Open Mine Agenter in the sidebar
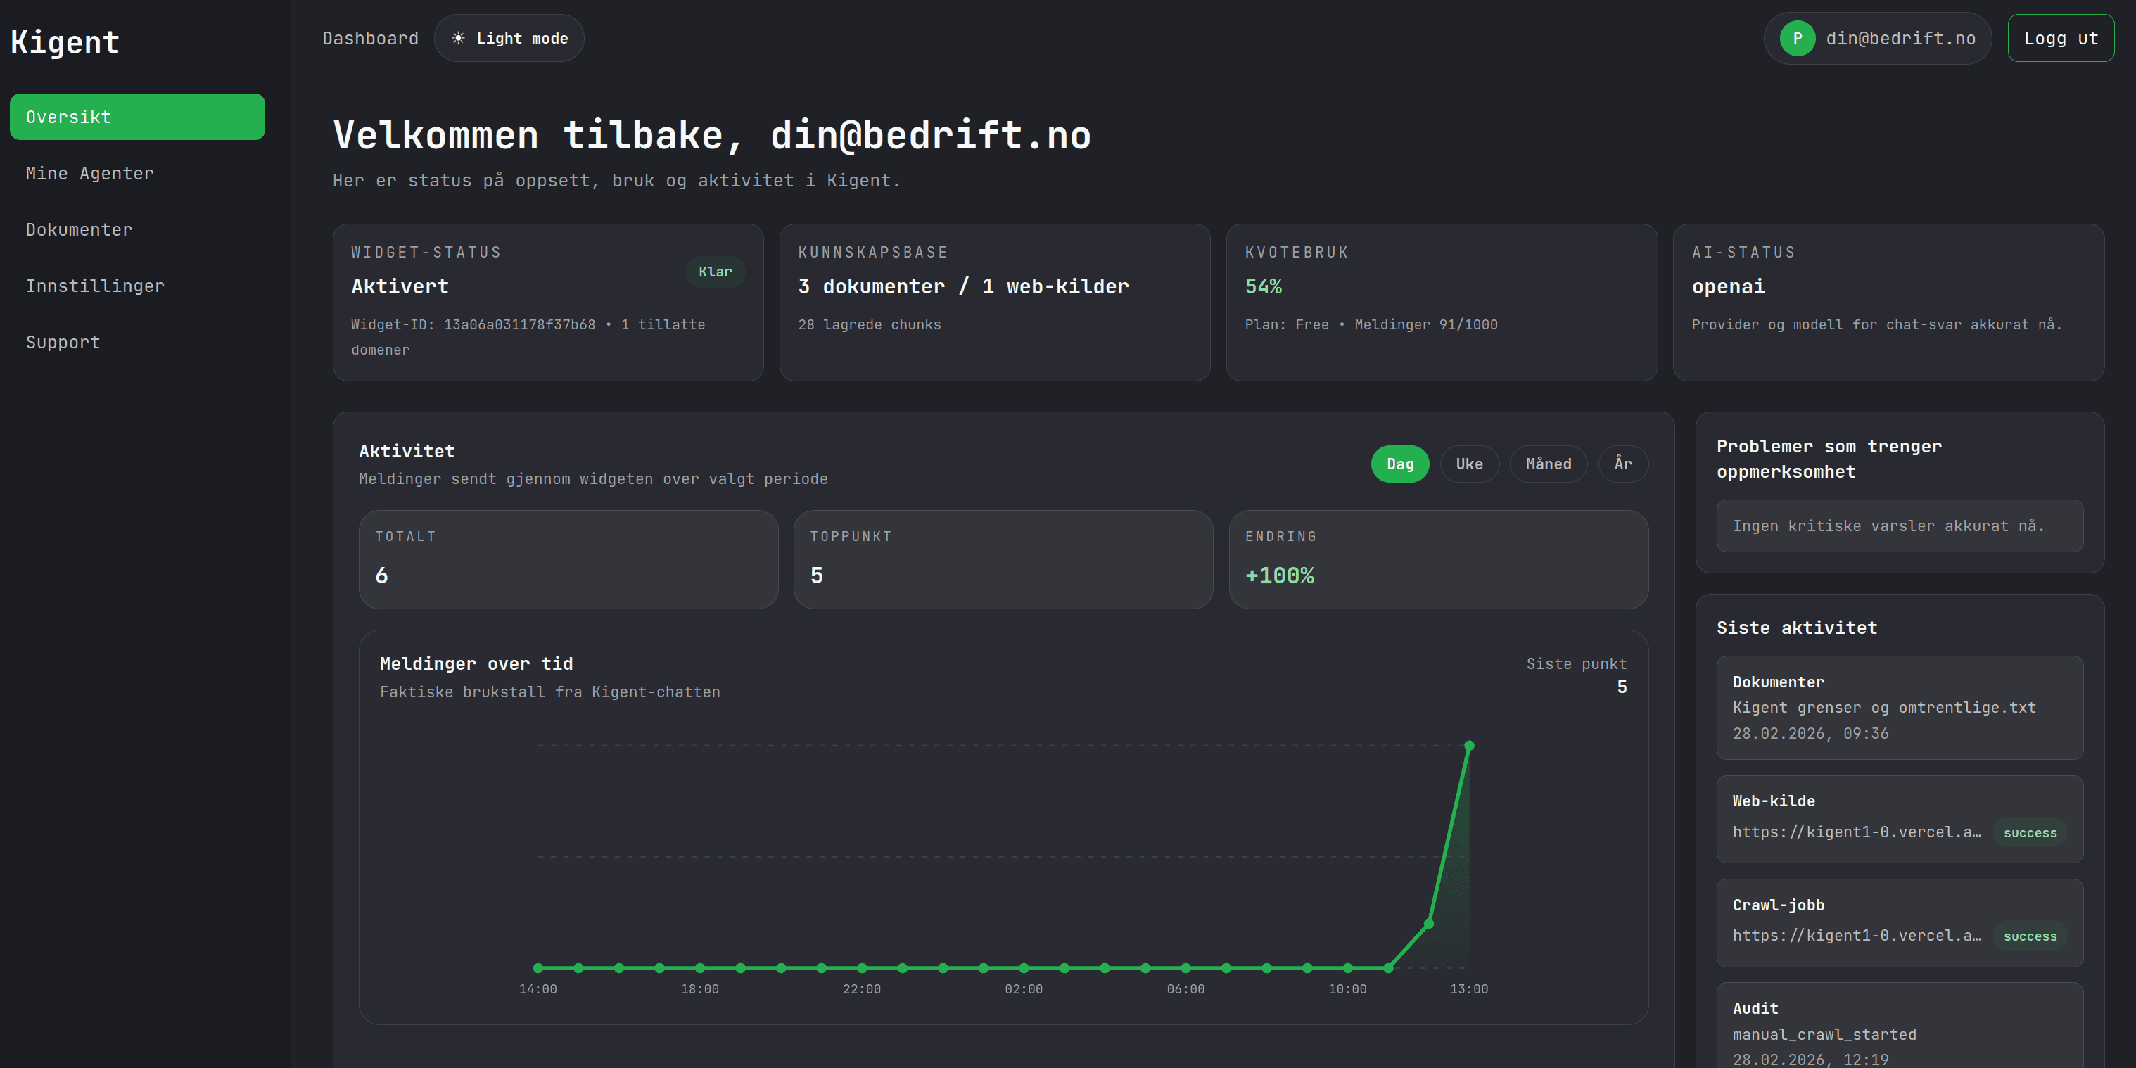Screen dimensions: 2136x1068 coord(89,173)
